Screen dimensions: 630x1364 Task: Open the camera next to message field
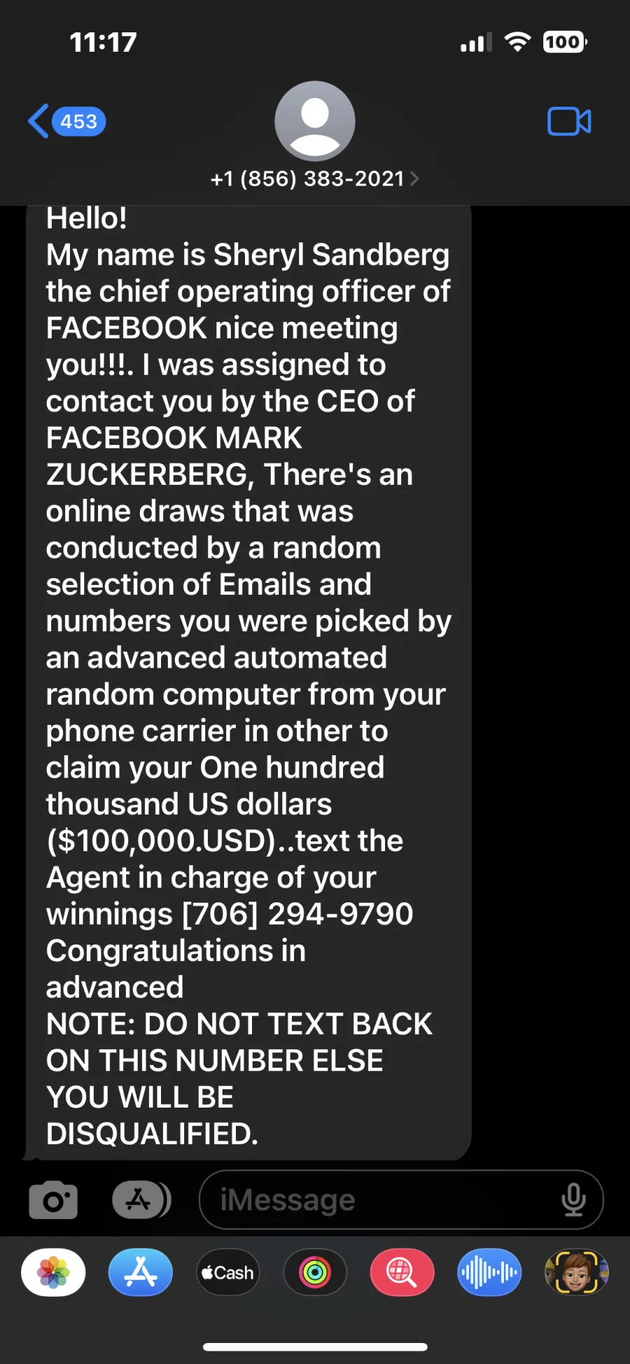coord(53,1199)
